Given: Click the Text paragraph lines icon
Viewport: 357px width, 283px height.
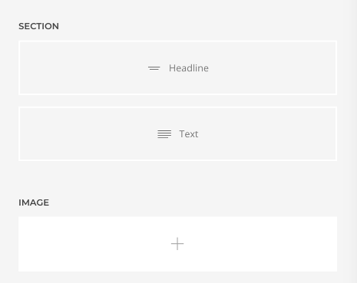Looking at the screenshot, I should click(x=164, y=134).
